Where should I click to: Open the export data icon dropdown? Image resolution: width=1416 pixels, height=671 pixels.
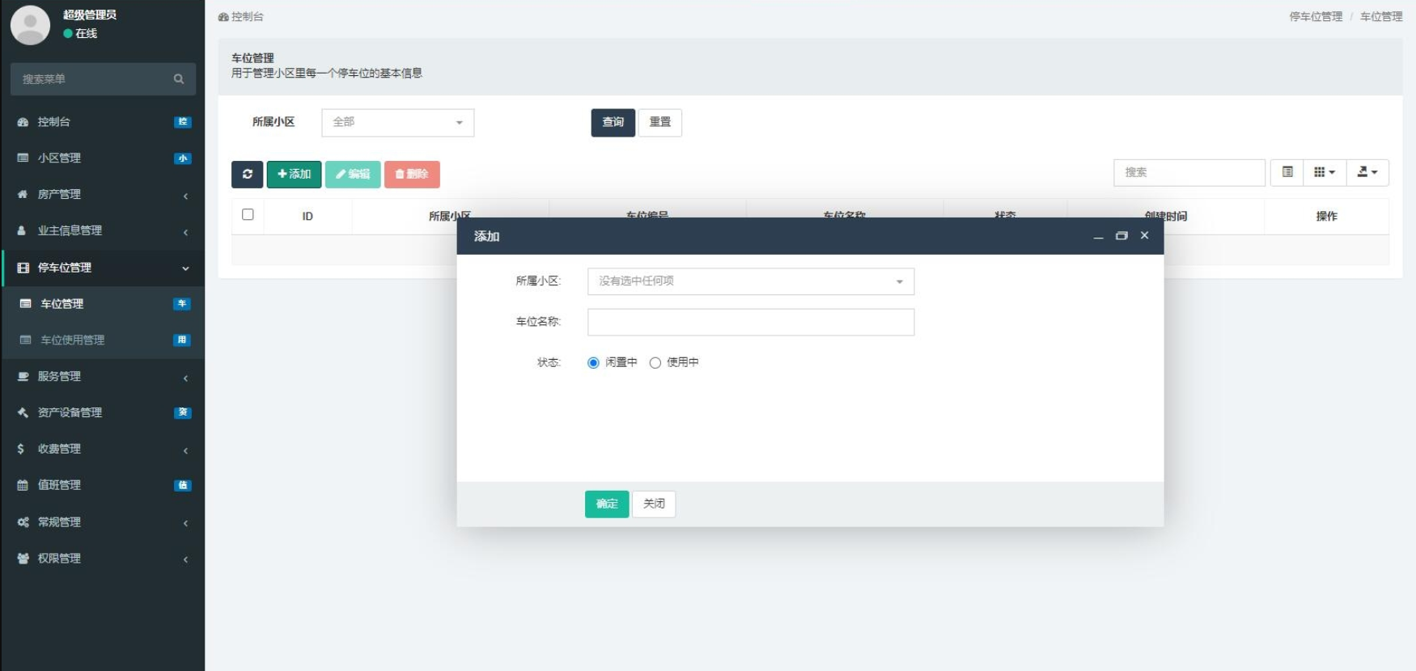[x=1367, y=172]
